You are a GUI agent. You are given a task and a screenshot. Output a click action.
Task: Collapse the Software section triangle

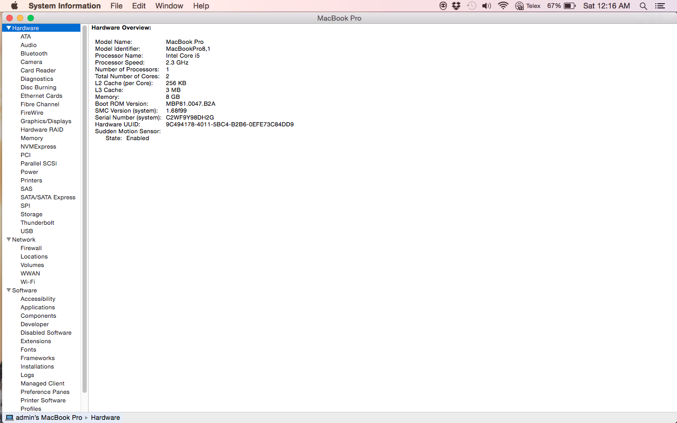tap(8, 290)
